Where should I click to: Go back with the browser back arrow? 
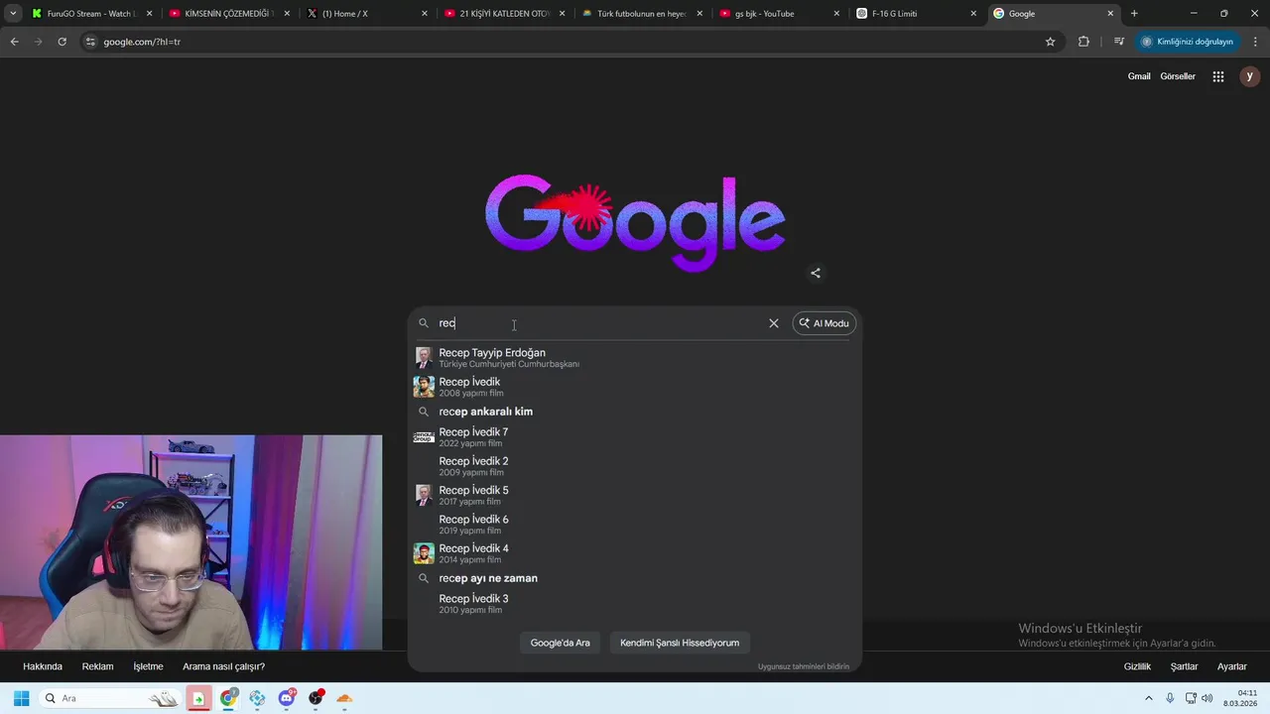coord(14,42)
